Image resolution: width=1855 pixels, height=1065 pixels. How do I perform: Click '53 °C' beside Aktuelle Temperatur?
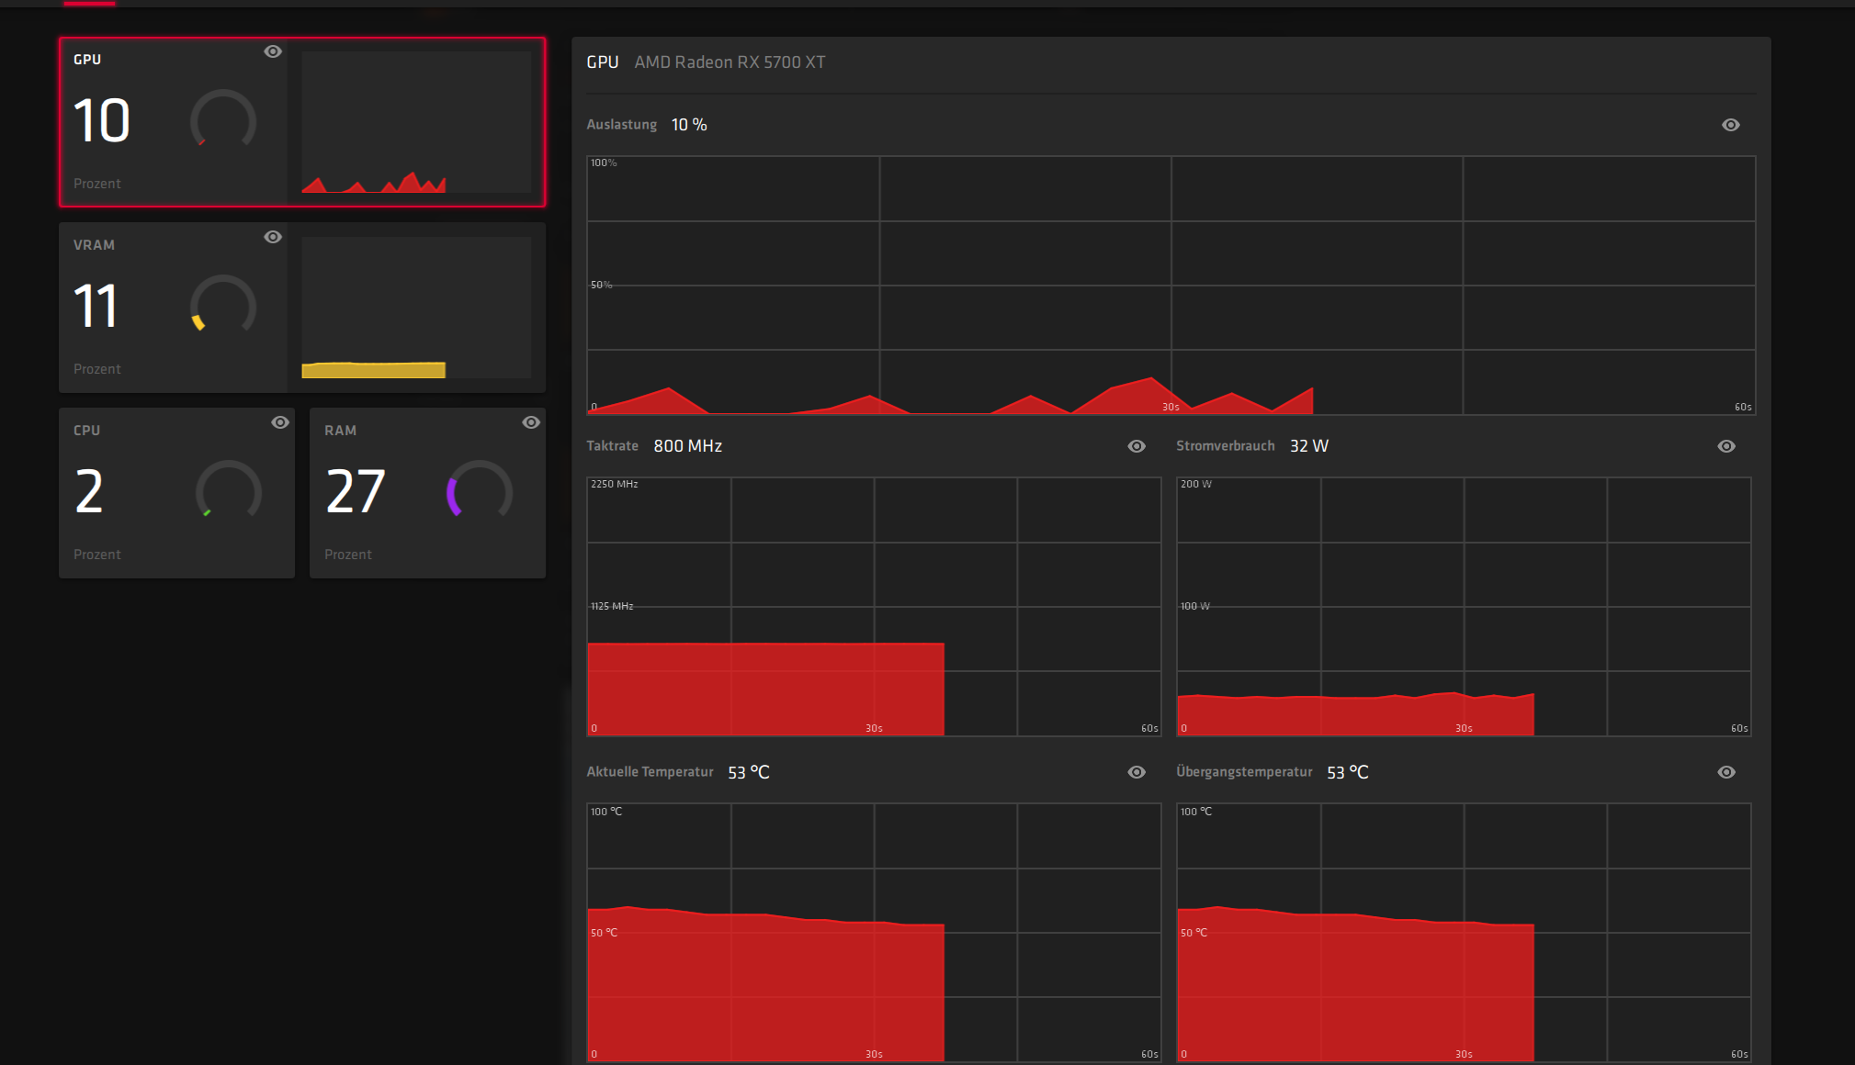click(749, 773)
